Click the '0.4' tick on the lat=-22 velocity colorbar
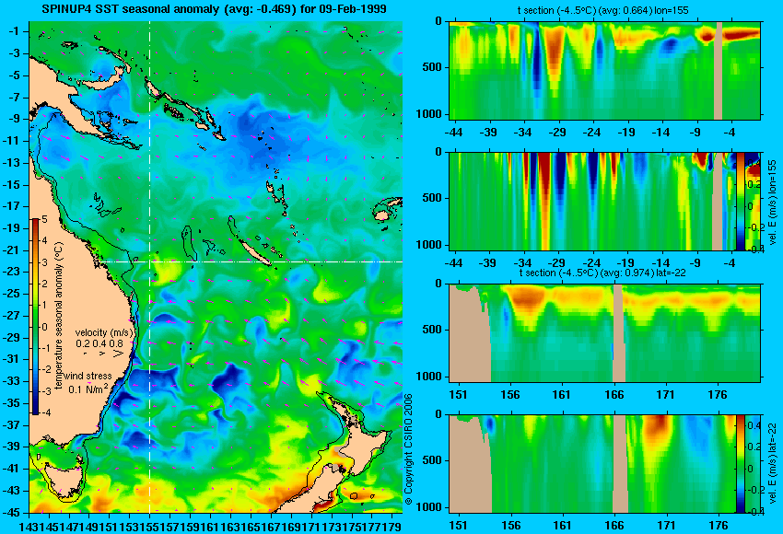Viewport: 783px width, 534px height. click(x=754, y=425)
